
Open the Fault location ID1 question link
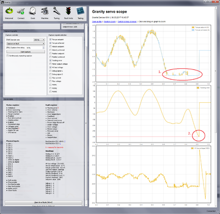tap(65, 141)
